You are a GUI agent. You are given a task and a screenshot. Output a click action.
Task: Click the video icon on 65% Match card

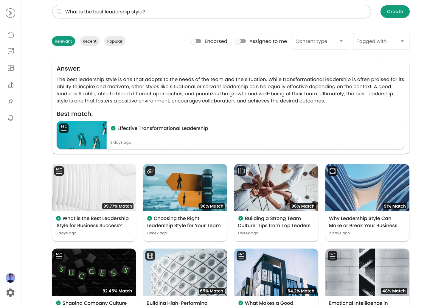pyautogui.click(x=150, y=256)
